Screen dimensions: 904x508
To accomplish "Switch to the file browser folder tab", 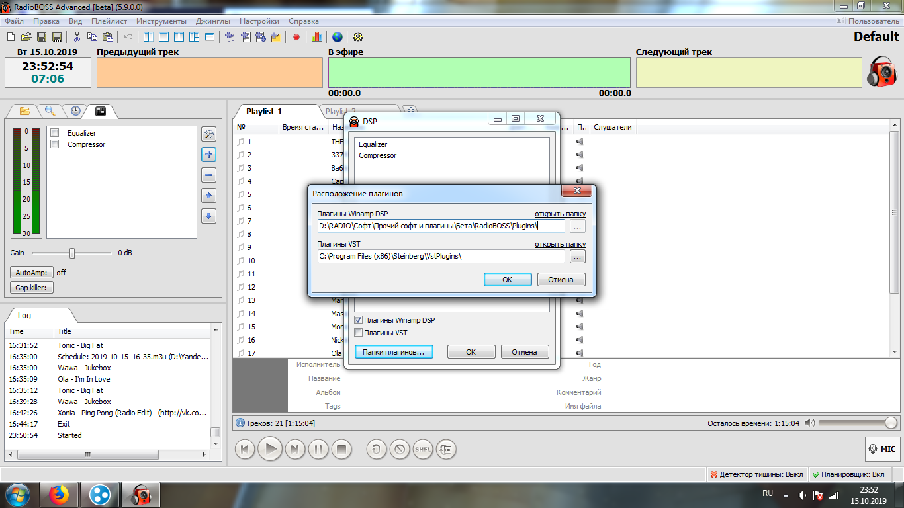I will pyautogui.click(x=25, y=111).
